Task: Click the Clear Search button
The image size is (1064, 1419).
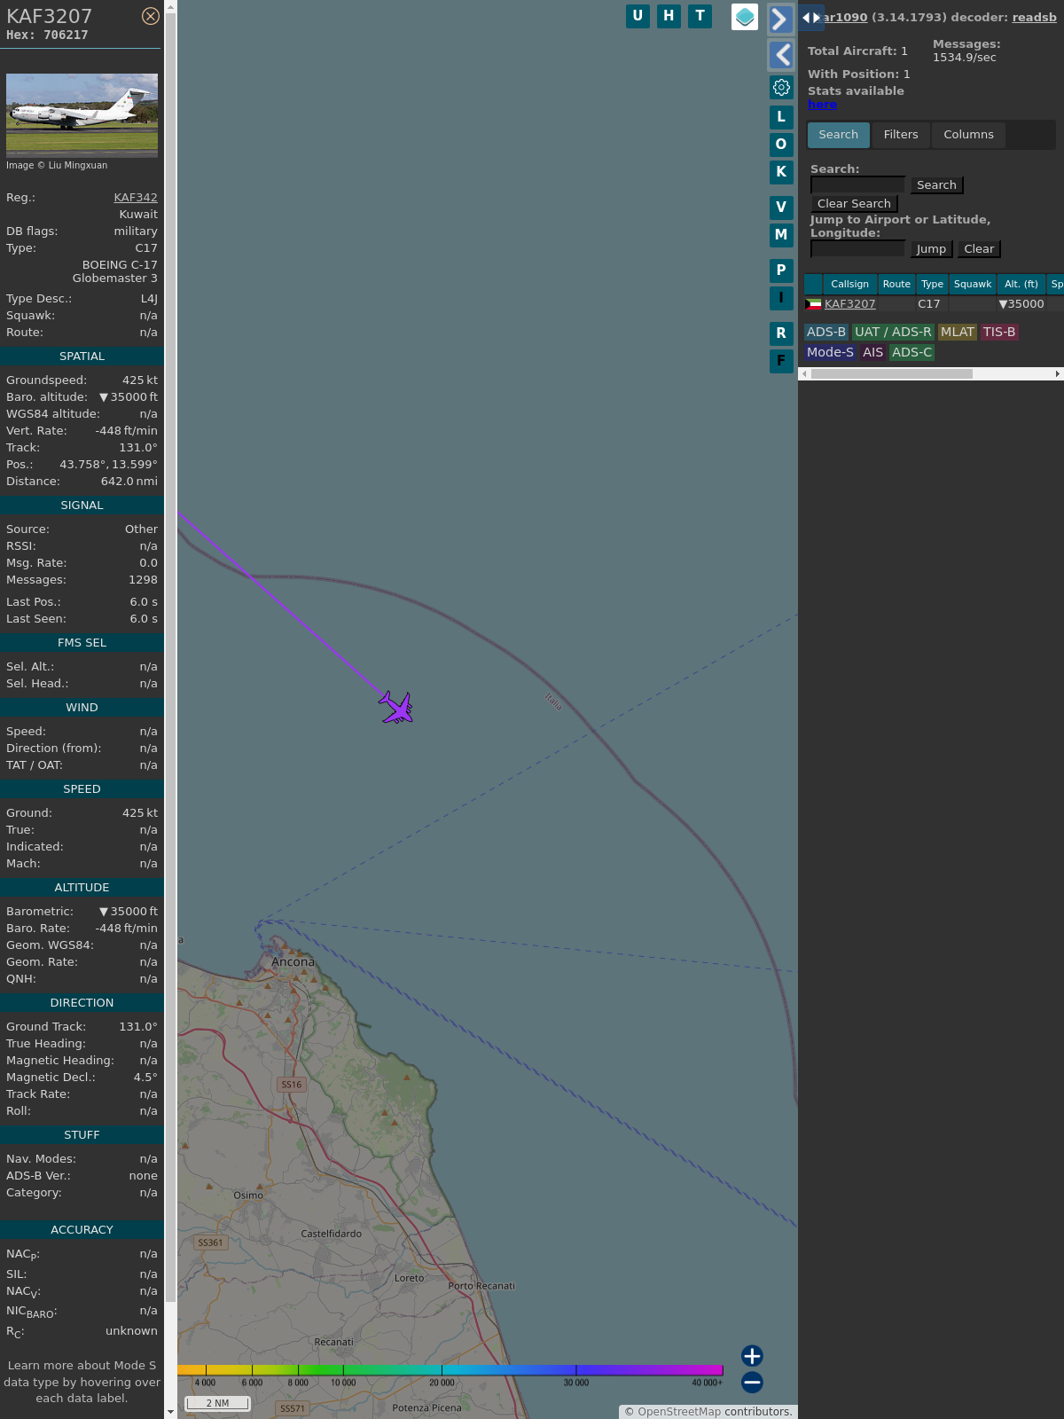Action: coord(854,204)
